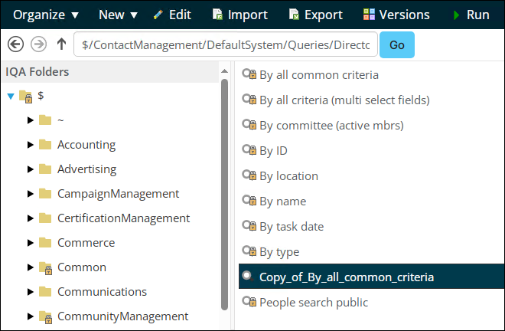Click Edit in the toolbar
505x331 pixels.
172,15
